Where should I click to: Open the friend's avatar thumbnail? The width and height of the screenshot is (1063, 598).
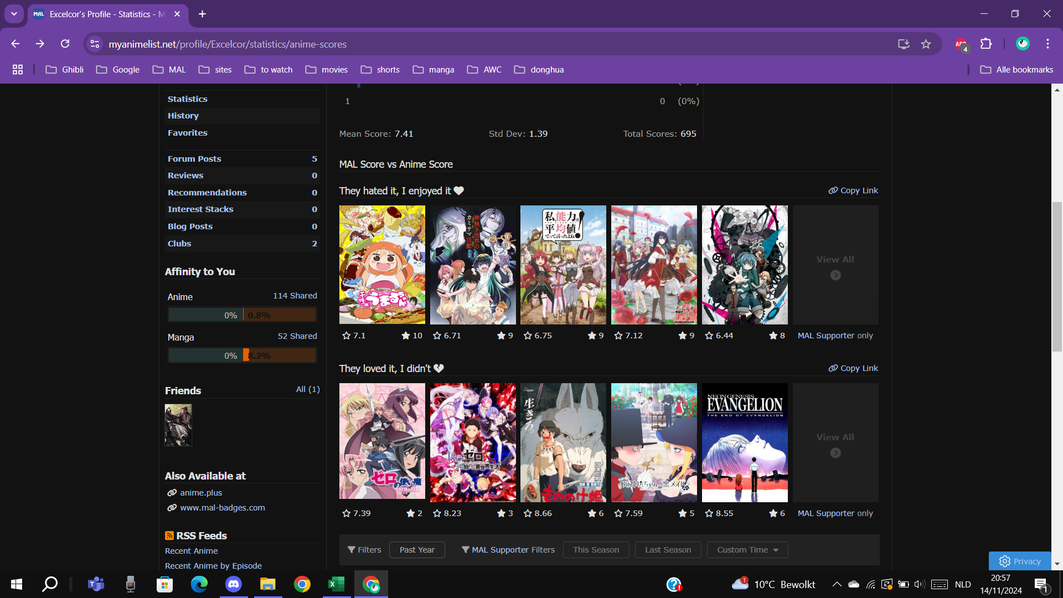point(178,425)
